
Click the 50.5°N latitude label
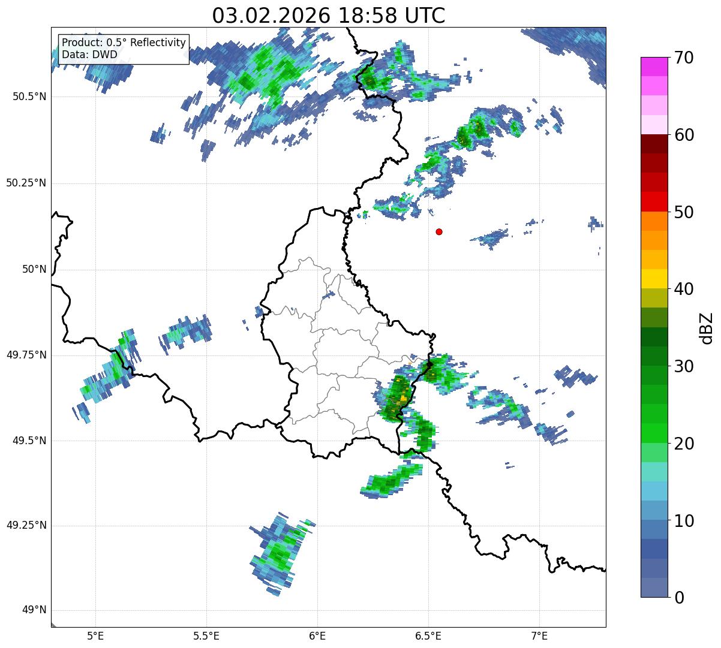tap(29, 97)
